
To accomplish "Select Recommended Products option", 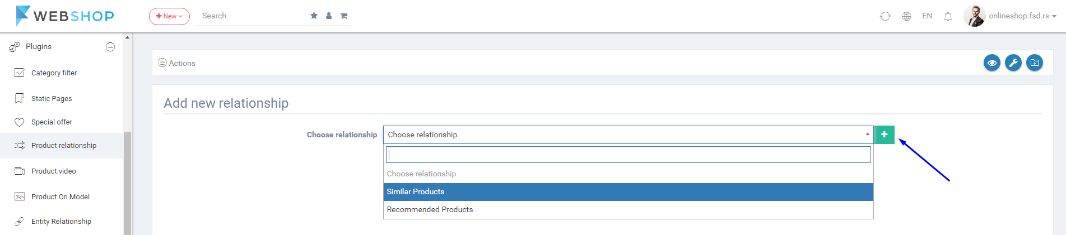I will 628,209.
